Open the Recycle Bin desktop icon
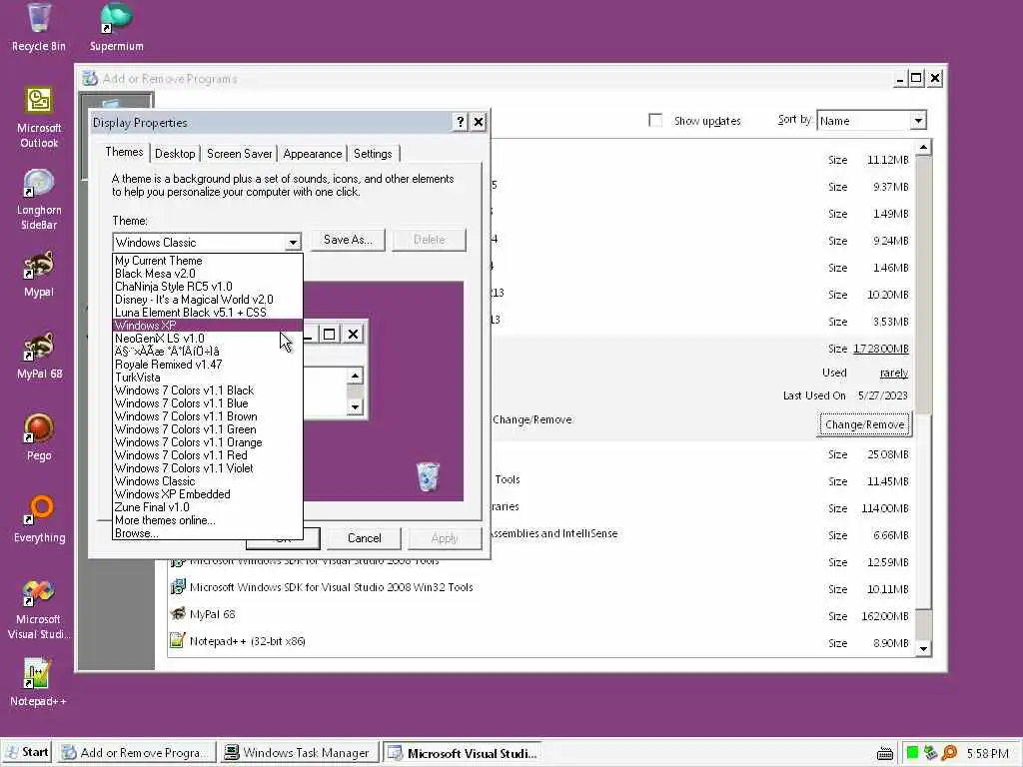 (39, 26)
